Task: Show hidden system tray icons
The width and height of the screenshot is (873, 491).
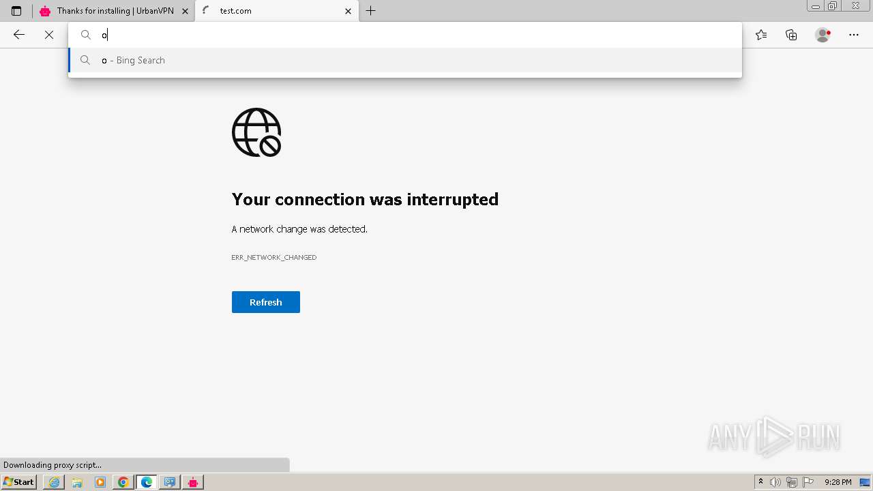Action: point(761,482)
